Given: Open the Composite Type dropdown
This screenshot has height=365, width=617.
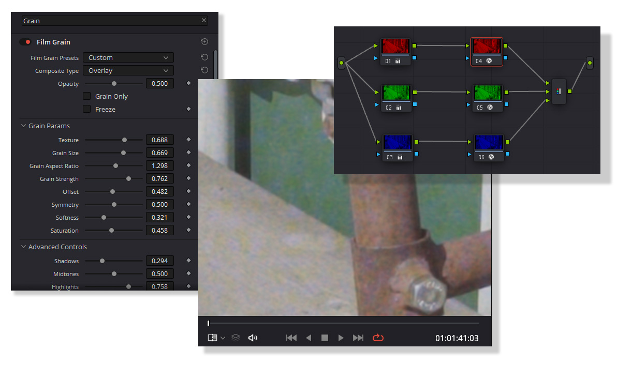Looking at the screenshot, I should [x=128, y=71].
